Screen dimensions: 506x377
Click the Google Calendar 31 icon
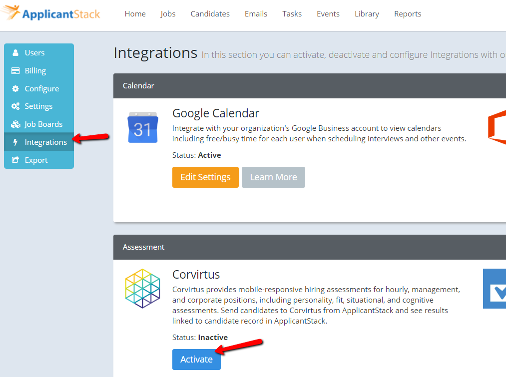coord(143,127)
